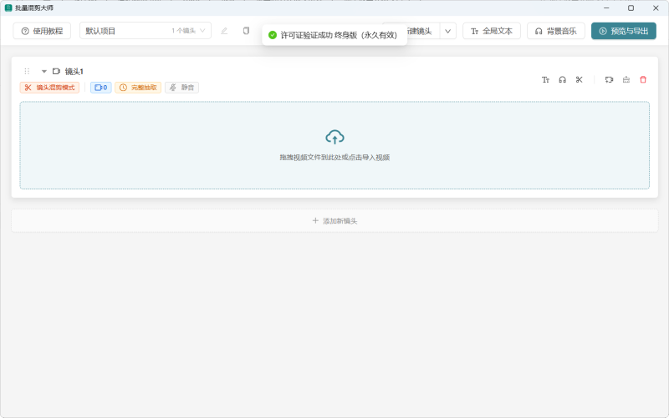Click the 镜头1 shot name
The width and height of the screenshot is (669, 418).
74,71
